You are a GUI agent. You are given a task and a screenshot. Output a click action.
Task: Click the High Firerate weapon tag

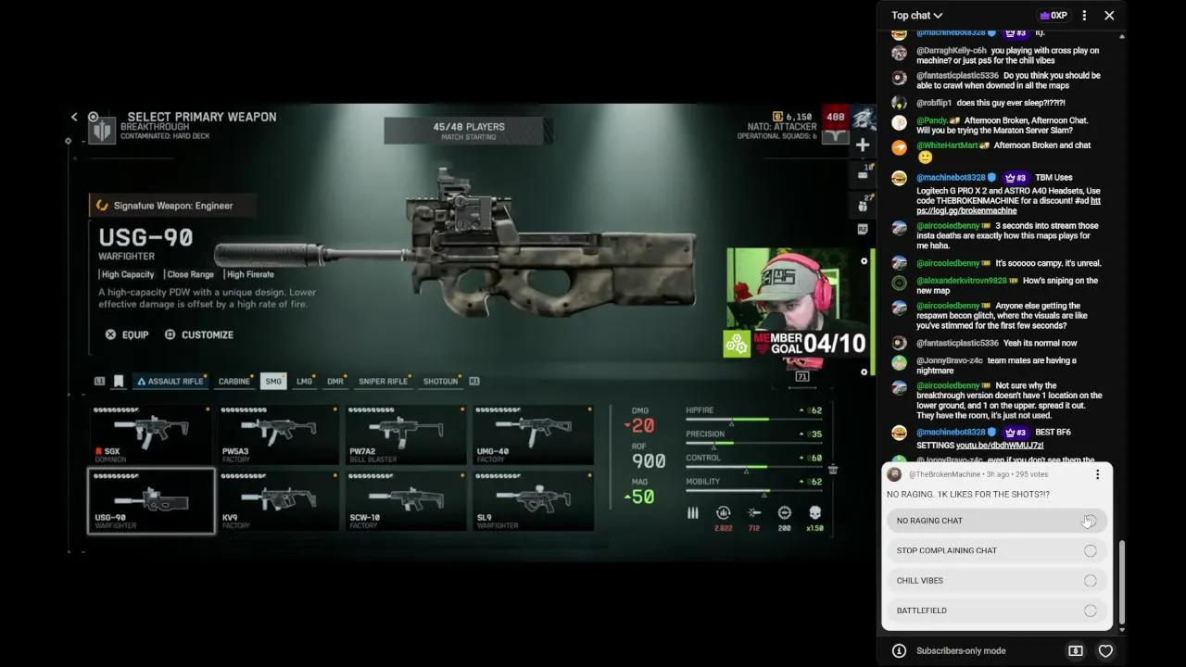point(248,274)
